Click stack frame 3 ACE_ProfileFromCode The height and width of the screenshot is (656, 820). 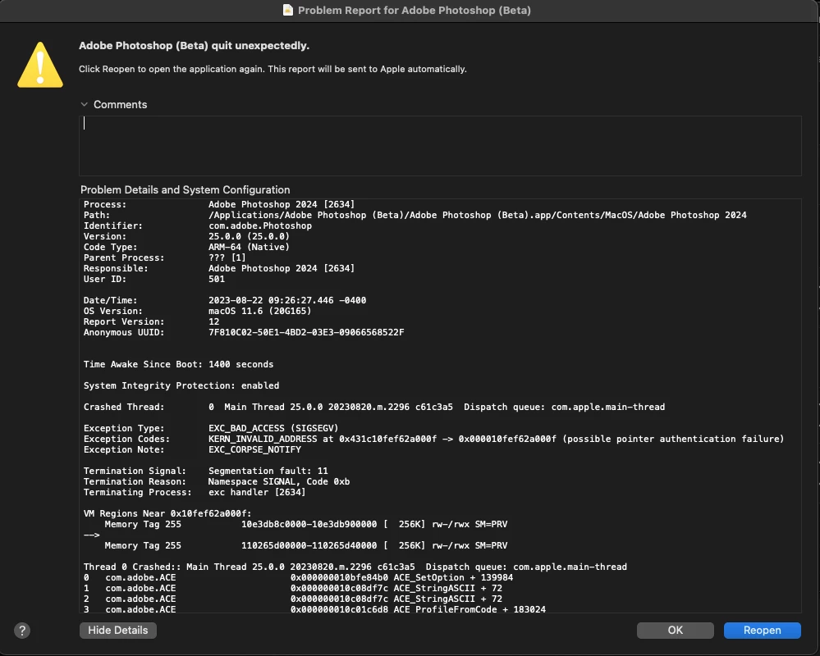click(x=315, y=609)
